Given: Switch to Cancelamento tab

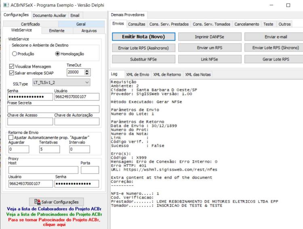Looking at the screenshot, I should coord(246,24).
